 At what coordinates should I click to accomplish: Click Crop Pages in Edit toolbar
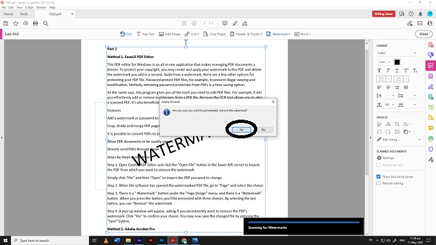(x=214, y=34)
